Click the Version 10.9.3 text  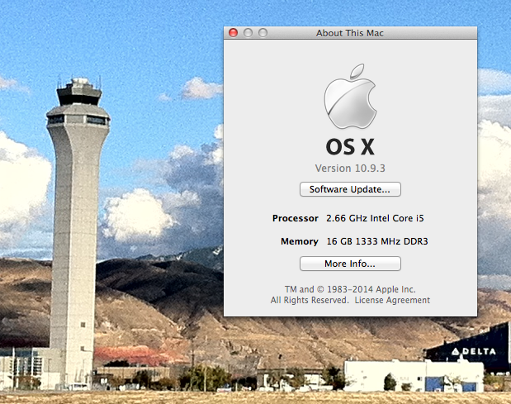(x=350, y=169)
